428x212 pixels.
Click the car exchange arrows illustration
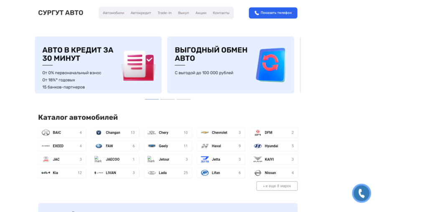(x=270, y=65)
